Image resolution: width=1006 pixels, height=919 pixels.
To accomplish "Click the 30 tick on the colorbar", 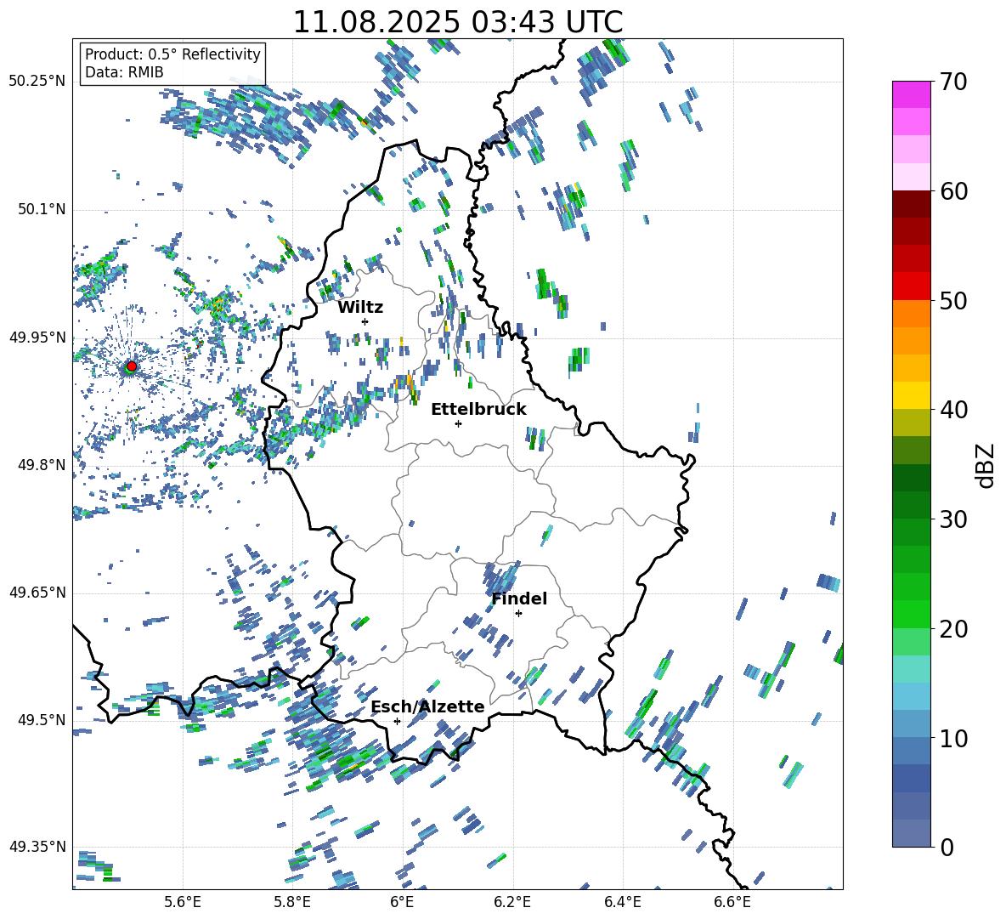I will click(953, 519).
